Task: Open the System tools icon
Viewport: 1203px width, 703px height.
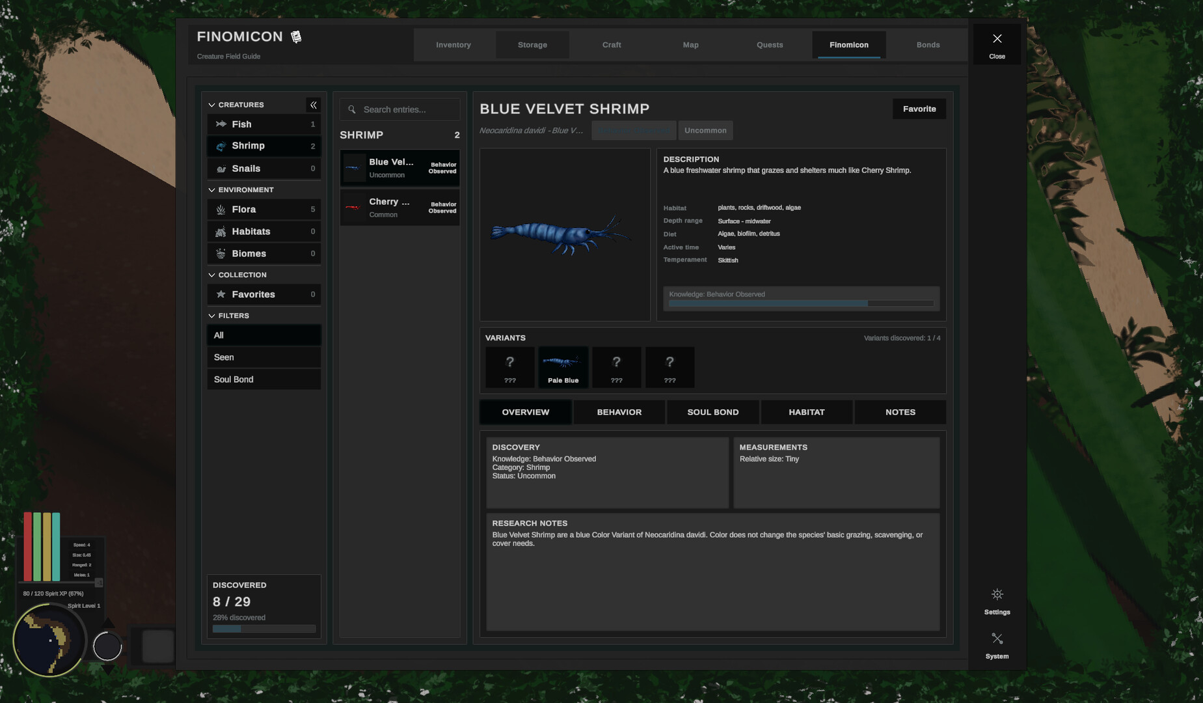Action: [997, 639]
